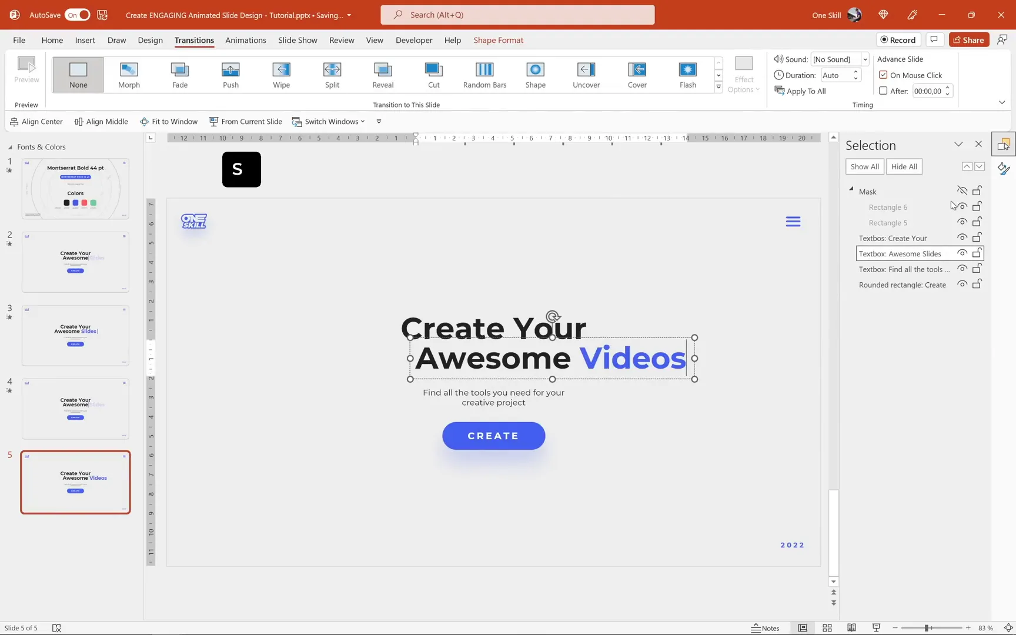
Task: Hide Rounded rectangle: Create object
Action: click(x=962, y=284)
